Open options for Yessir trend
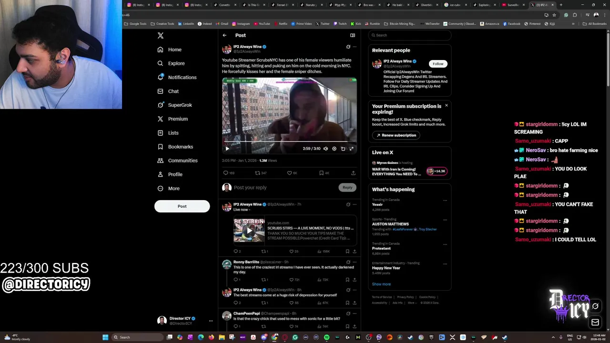The image size is (610, 343). [x=445, y=201]
